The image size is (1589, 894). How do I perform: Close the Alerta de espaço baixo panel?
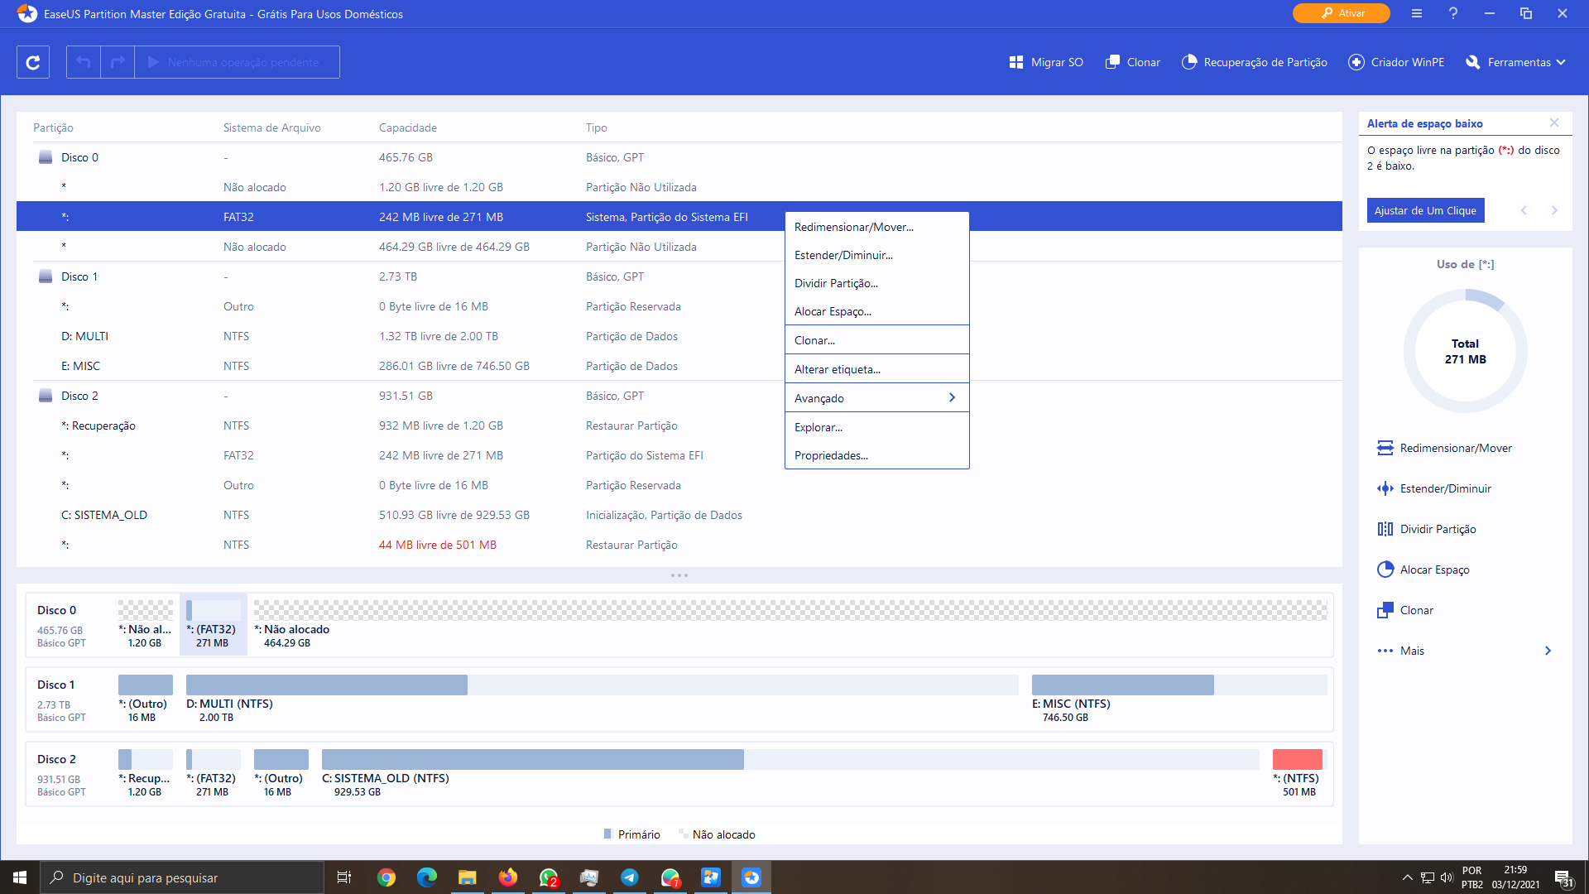tap(1554, 123)
